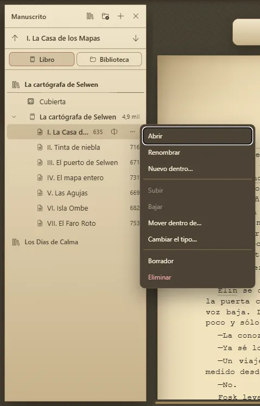The image size is (260, 406).
Task: Choose Renombrar in the context menu
Action: [x=198, y=153]
